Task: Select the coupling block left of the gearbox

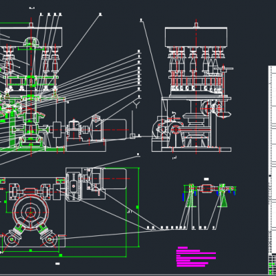Action: click(57, 130)
